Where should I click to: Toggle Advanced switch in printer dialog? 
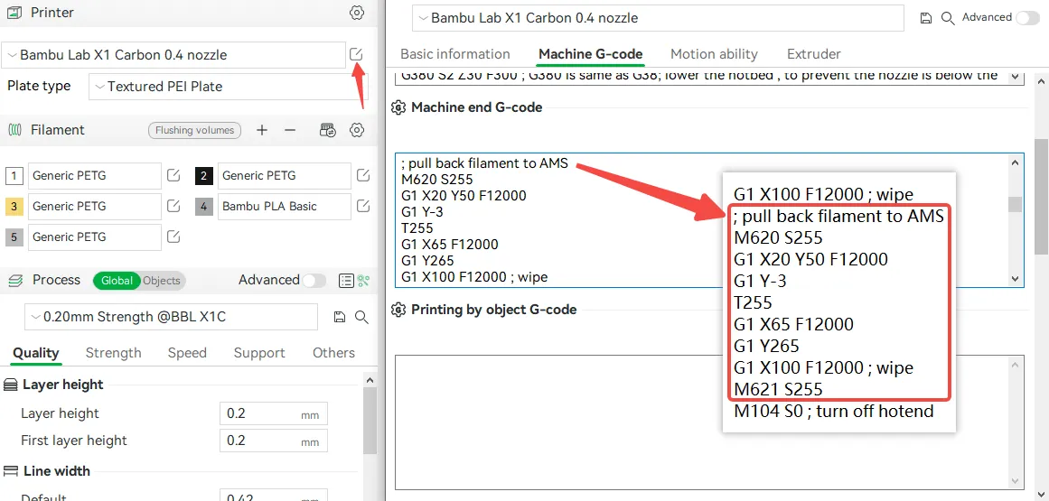[1027, 18]
